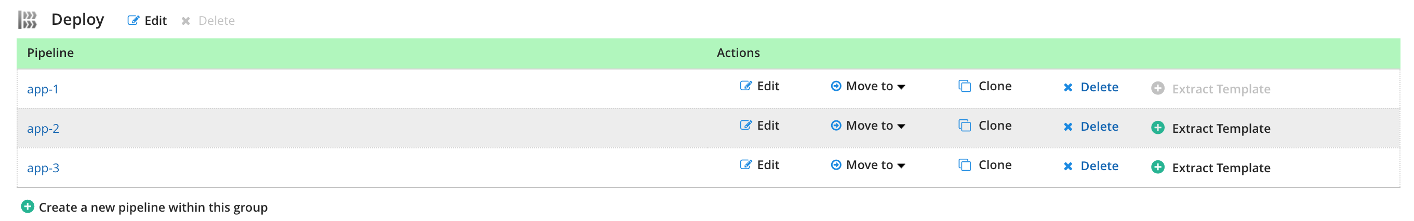Click Create a new pipeline within this group
Screen dimensions: 1414x221
pos(153,208)
